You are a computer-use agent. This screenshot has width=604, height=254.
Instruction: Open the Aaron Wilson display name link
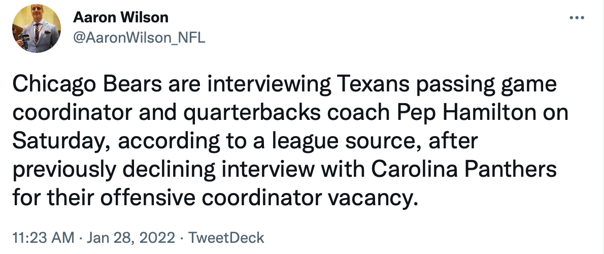(x=121, y=17)
